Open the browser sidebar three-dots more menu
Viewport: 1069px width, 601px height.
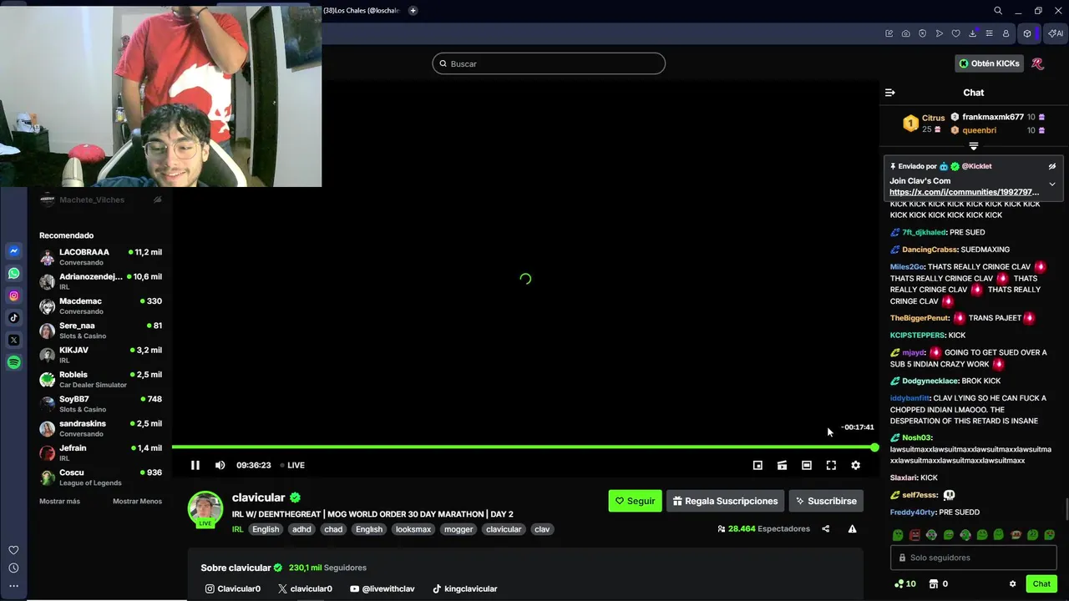pyautogui.click(x=14, y=586)
